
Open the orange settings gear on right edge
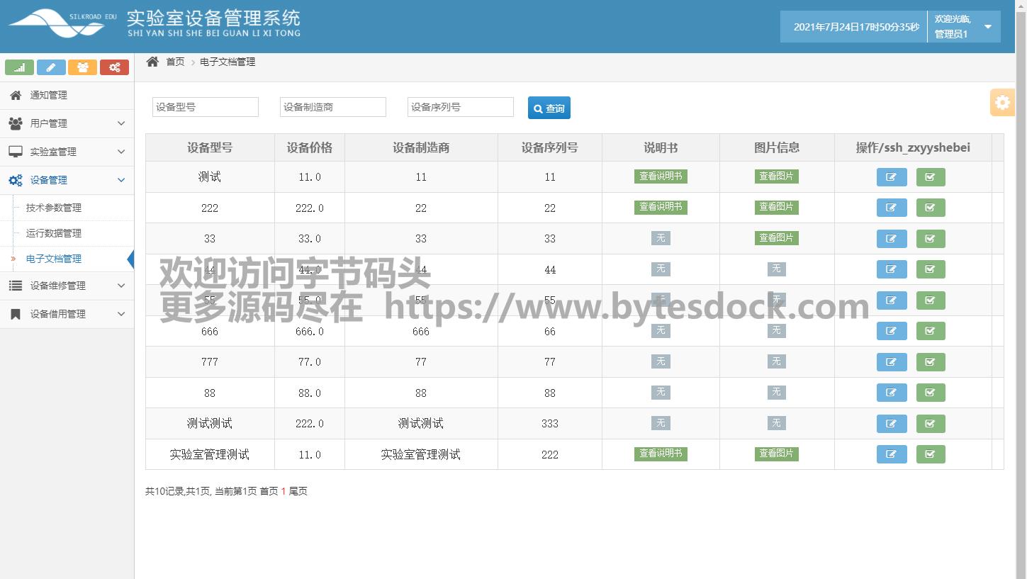(1002, 103)
